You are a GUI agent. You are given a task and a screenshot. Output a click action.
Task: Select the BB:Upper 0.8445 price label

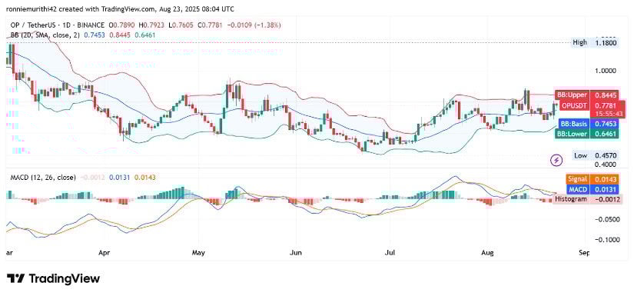click(586, 95)
